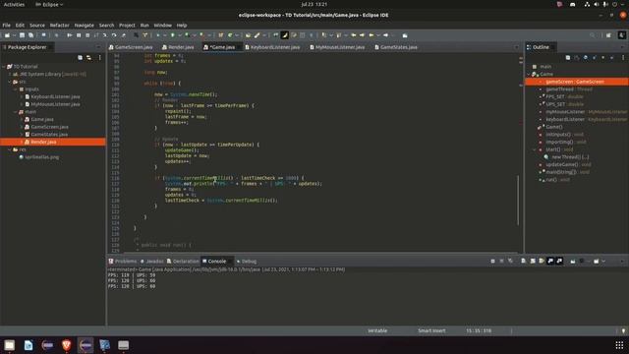This screenshot has width=629, height=354.
Task: Click the clock in the top bar
Action: 314,4
